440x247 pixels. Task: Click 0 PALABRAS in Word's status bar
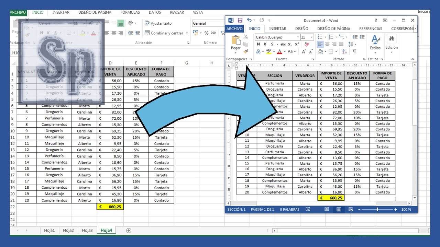[x=289, y=209]
